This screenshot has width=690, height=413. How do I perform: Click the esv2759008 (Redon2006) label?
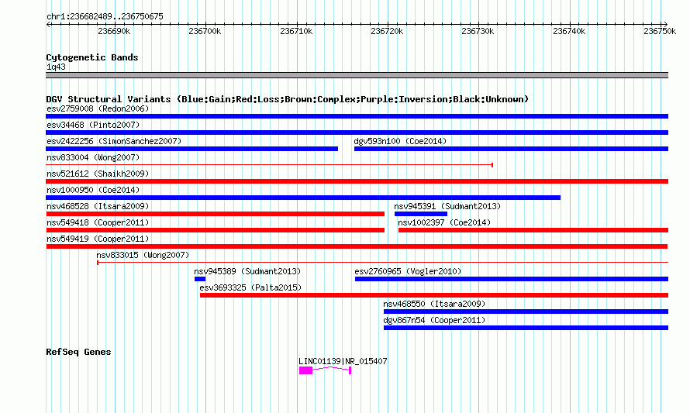(x=98, y=108)
